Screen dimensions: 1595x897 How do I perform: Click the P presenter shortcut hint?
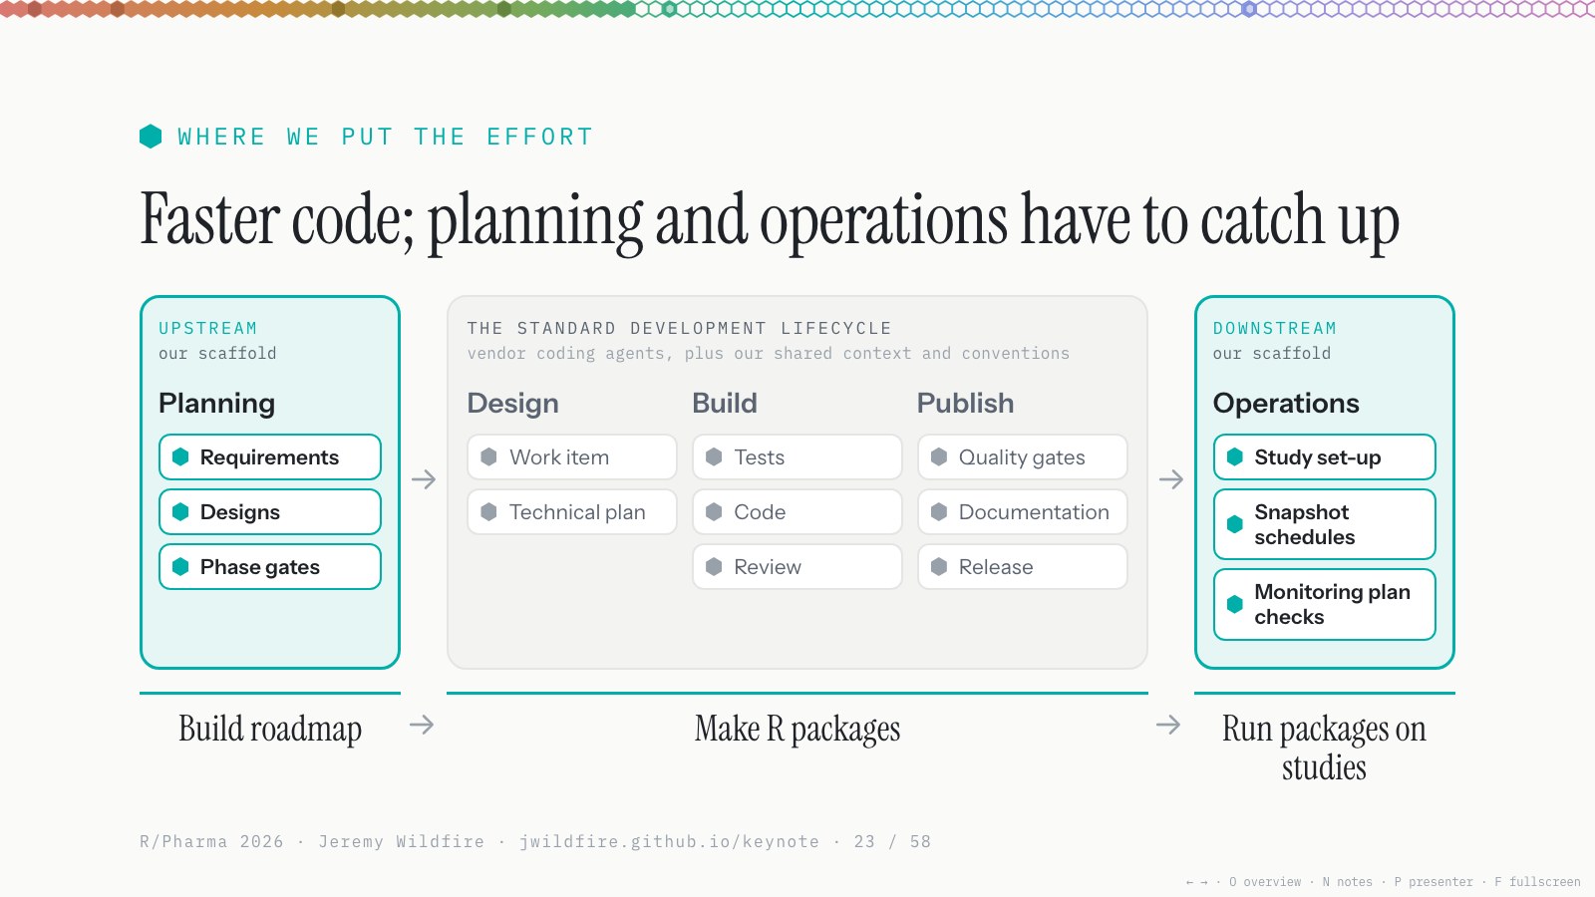[x=1434, y=882]
